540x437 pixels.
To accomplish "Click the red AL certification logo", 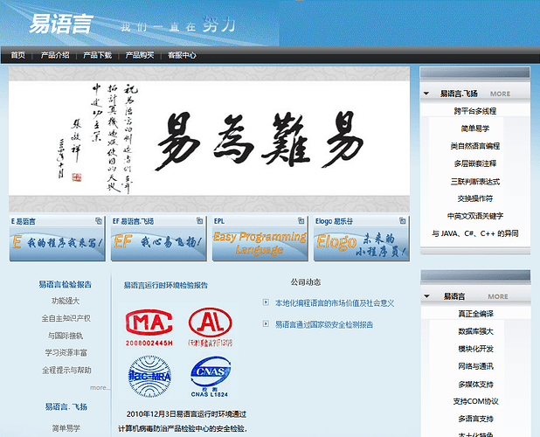I will [211, 327].
